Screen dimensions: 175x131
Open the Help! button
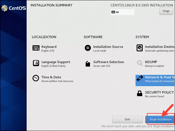[166, 11]
